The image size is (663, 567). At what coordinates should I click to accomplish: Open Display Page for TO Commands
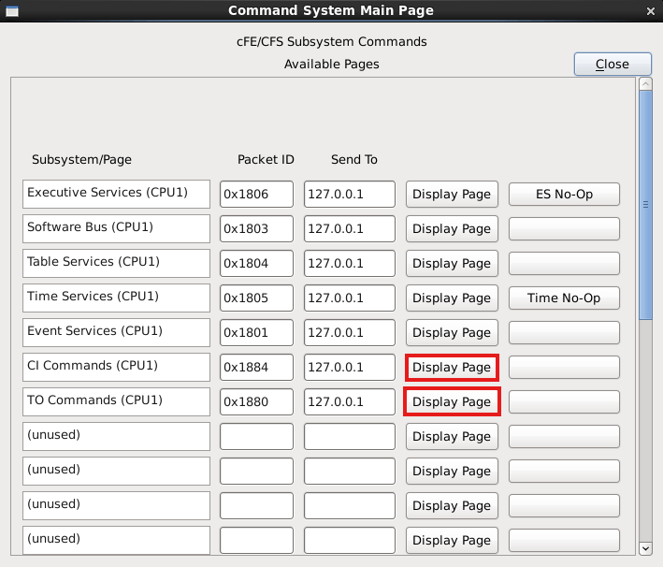point(452,402)
